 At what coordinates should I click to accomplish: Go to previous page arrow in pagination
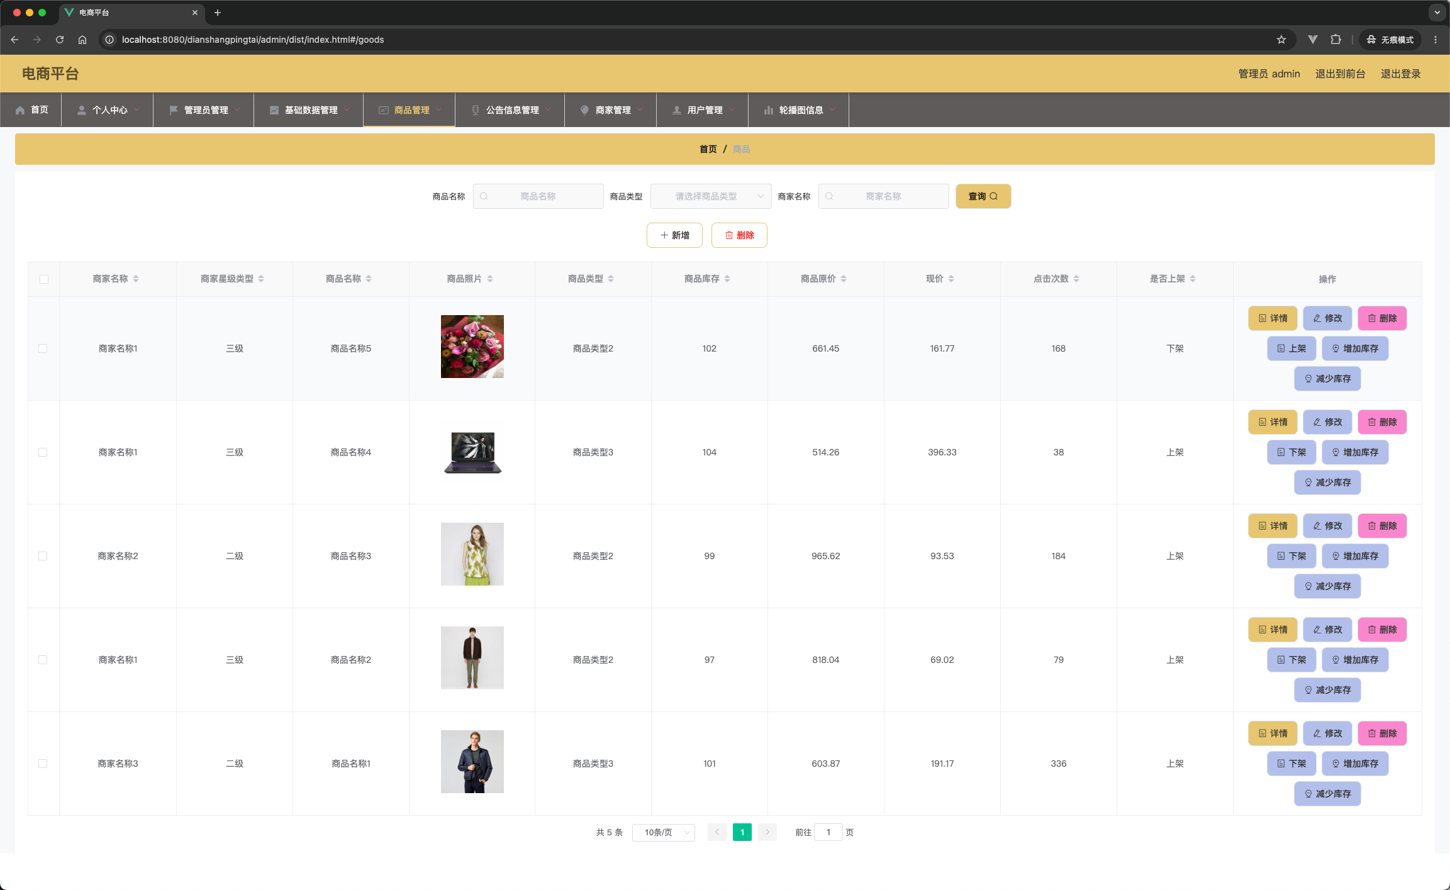click(x=717, y=832)
